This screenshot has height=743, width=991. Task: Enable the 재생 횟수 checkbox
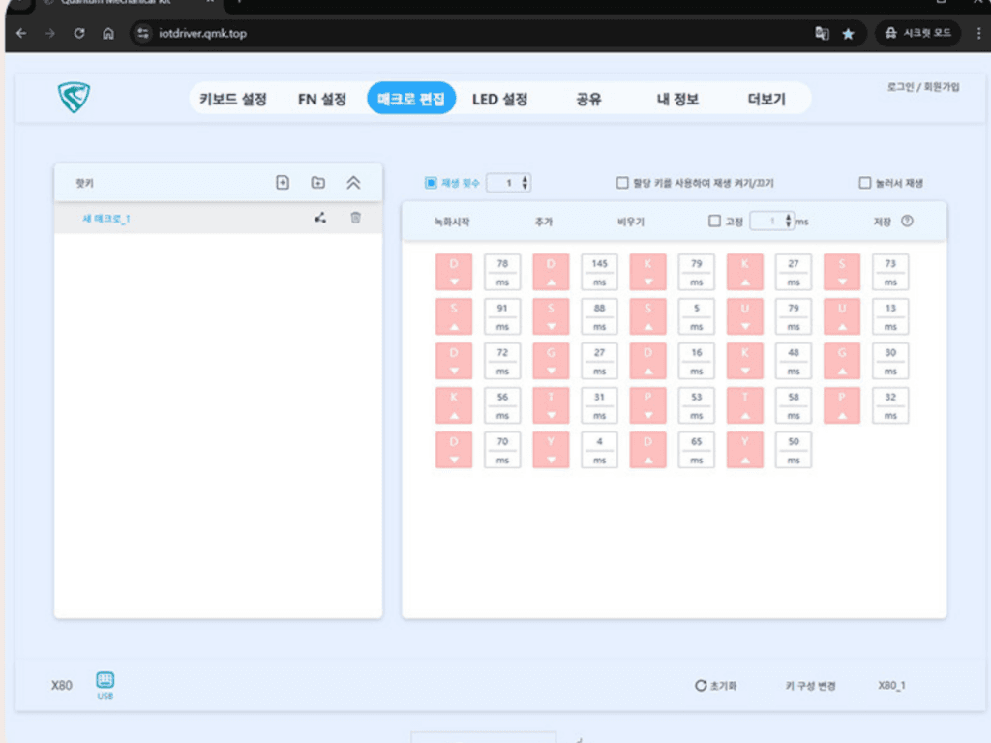coord(431,182)
